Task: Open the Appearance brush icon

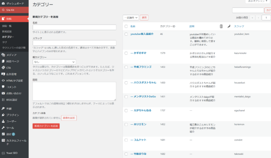Action: (3, 108)
